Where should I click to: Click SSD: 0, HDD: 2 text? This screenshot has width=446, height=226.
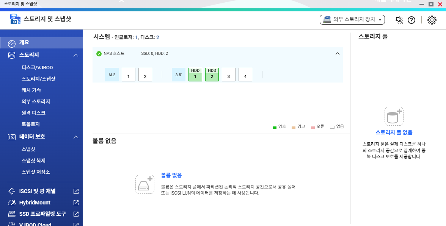coord(154,53)
